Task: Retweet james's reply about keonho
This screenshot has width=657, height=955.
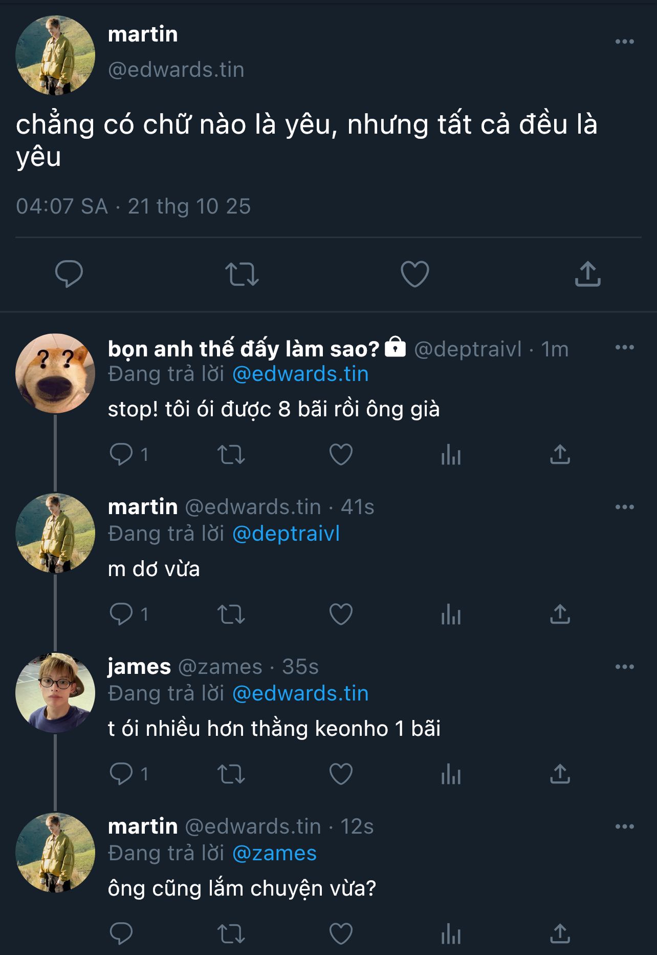Action: coord(231,774)
